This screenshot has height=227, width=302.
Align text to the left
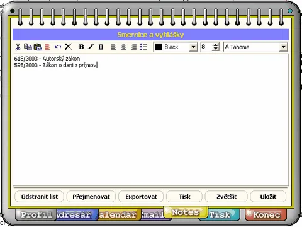click(x=113, y=47)
